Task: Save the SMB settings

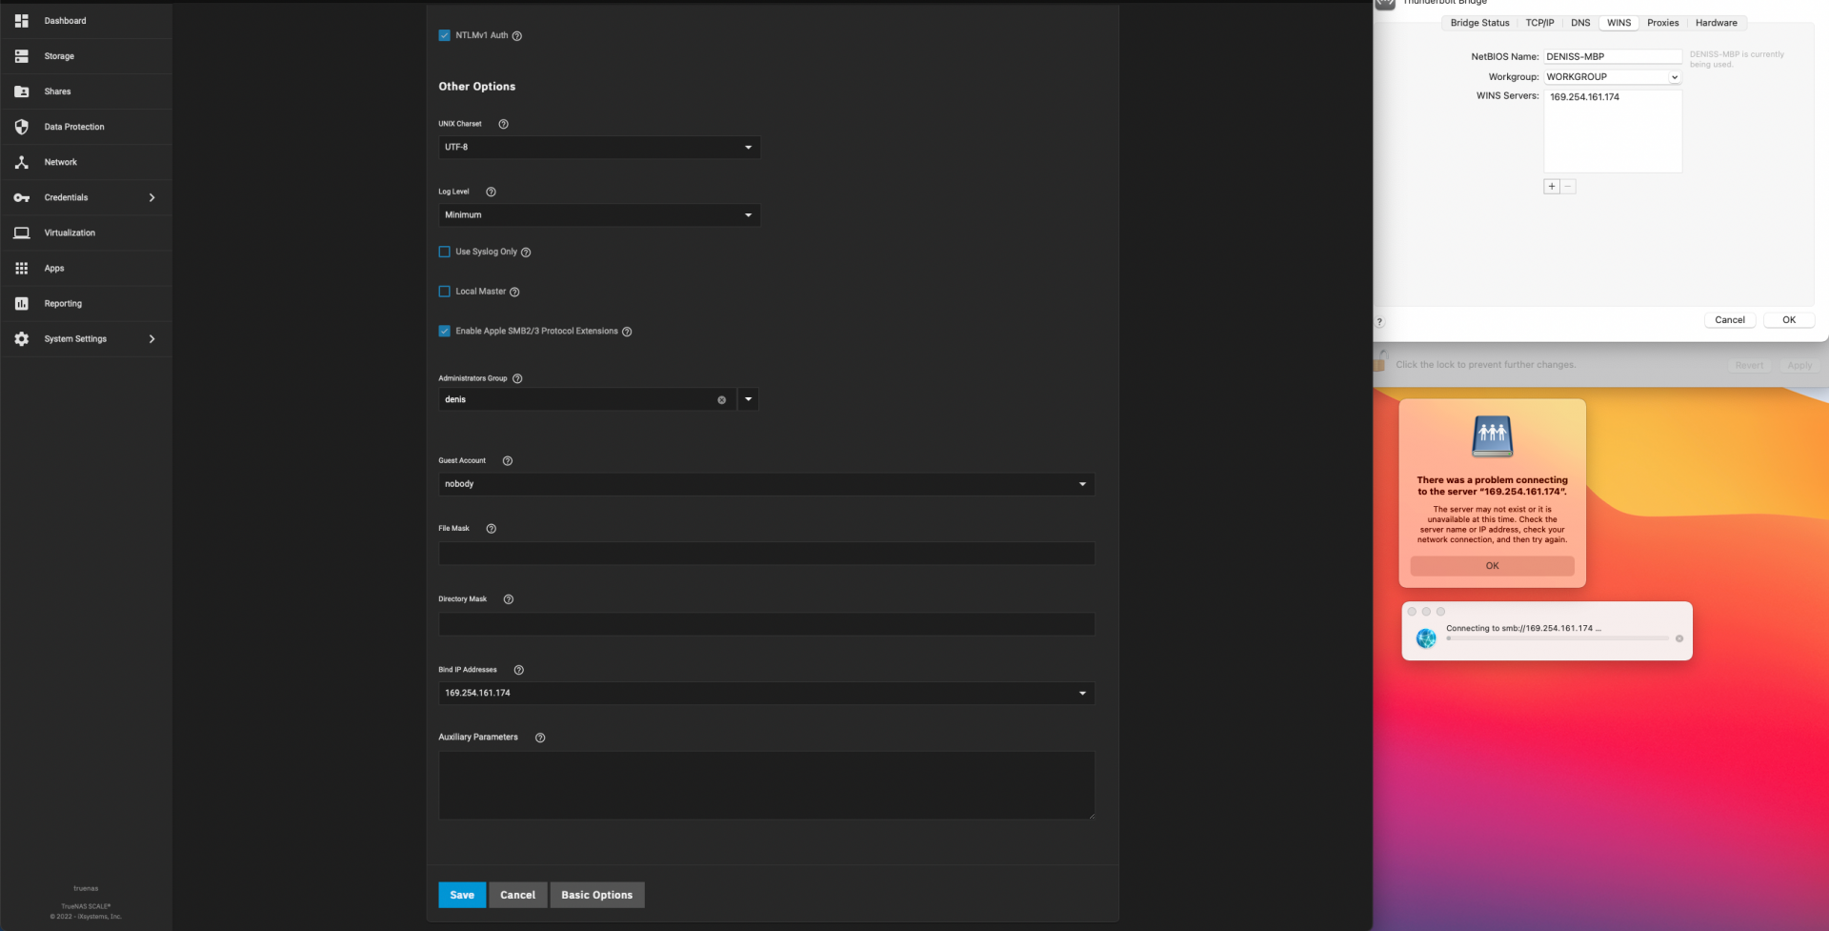Action: pos(462,895)
